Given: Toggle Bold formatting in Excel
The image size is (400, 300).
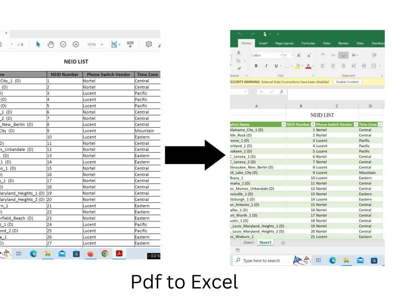Looking at the screenshot, I should (x=256, y=66).
